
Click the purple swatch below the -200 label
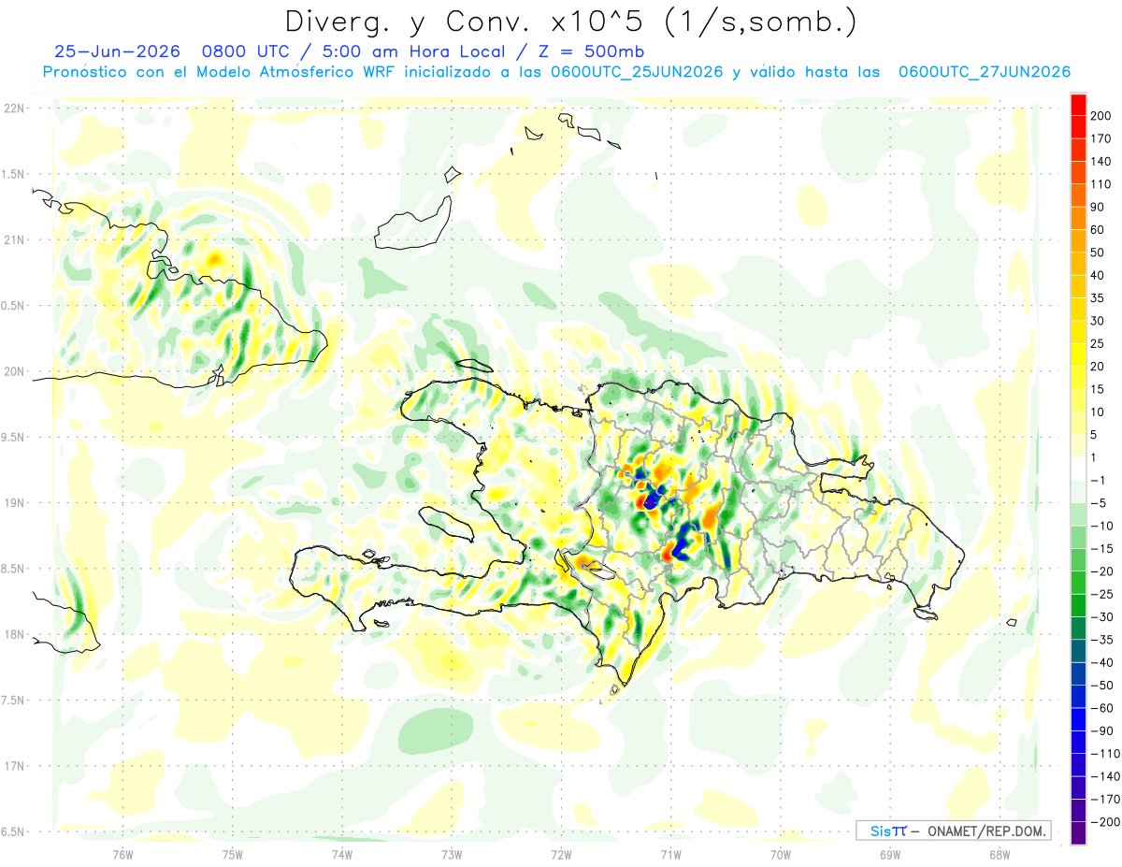pyautogui.click(x=1078, y=834)
